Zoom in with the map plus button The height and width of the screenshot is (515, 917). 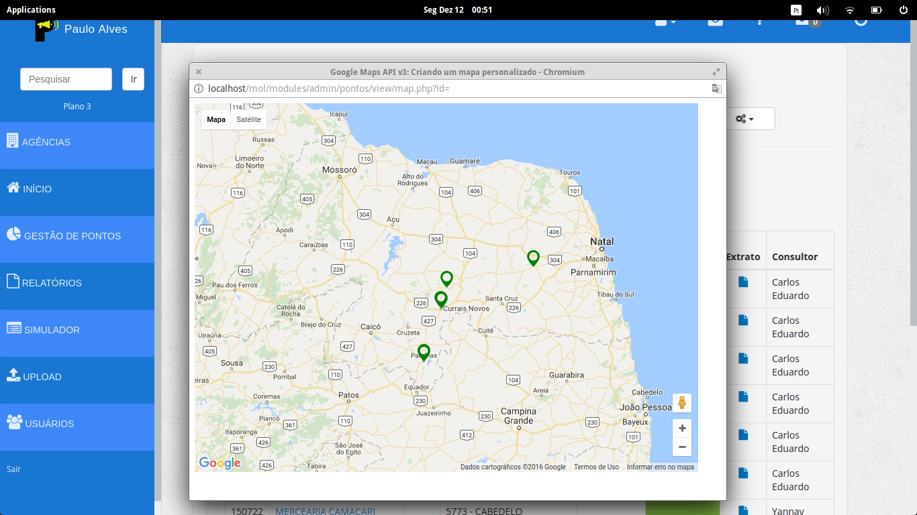coord(682,428)
